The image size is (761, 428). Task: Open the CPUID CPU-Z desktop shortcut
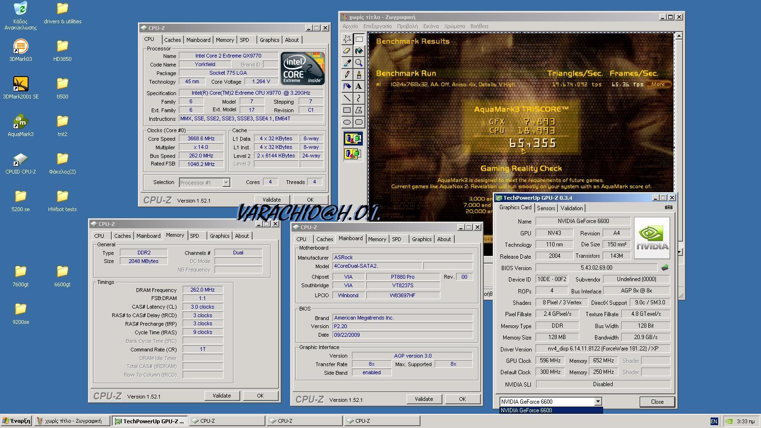[20, 163]
